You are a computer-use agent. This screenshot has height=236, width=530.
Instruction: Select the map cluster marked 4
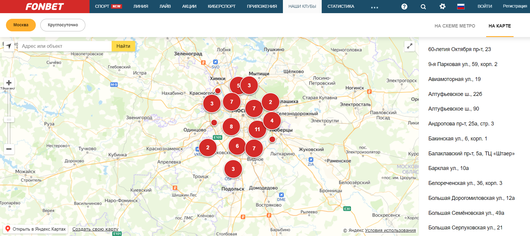[x=272, y=121]
